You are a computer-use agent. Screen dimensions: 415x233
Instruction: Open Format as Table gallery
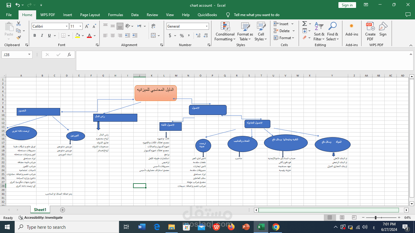point(245,31)
